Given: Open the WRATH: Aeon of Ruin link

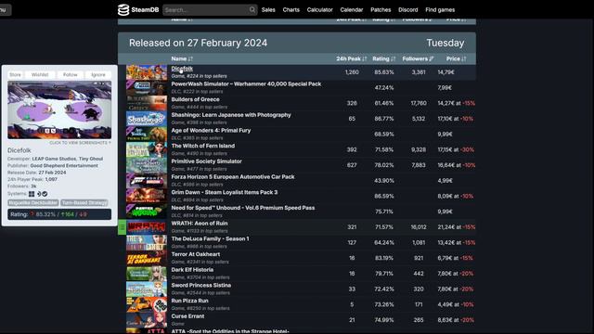Looking at the screenshot, I should click(200, 224).
